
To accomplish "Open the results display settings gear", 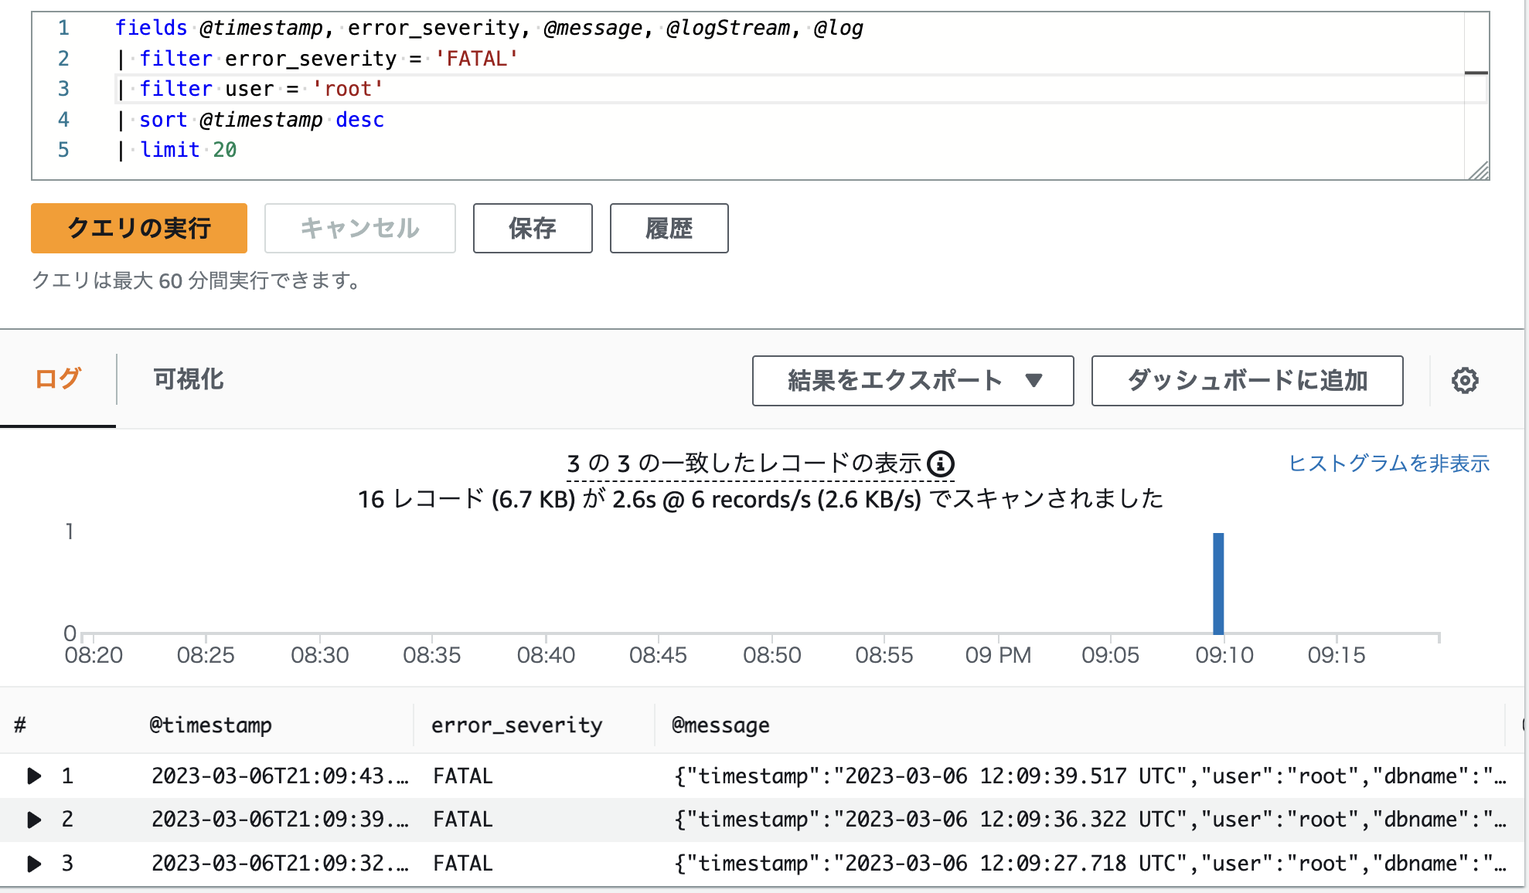I will pos(1465,380).
